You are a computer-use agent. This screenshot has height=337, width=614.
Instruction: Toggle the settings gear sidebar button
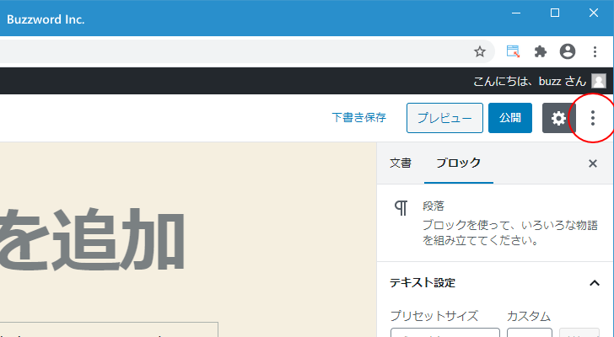[559, 118]
